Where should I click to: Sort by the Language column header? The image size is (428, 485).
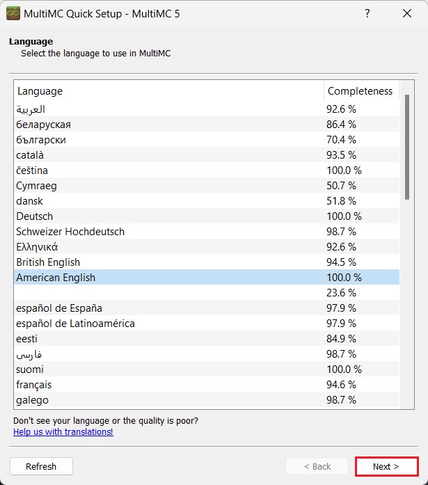[169, 91]
